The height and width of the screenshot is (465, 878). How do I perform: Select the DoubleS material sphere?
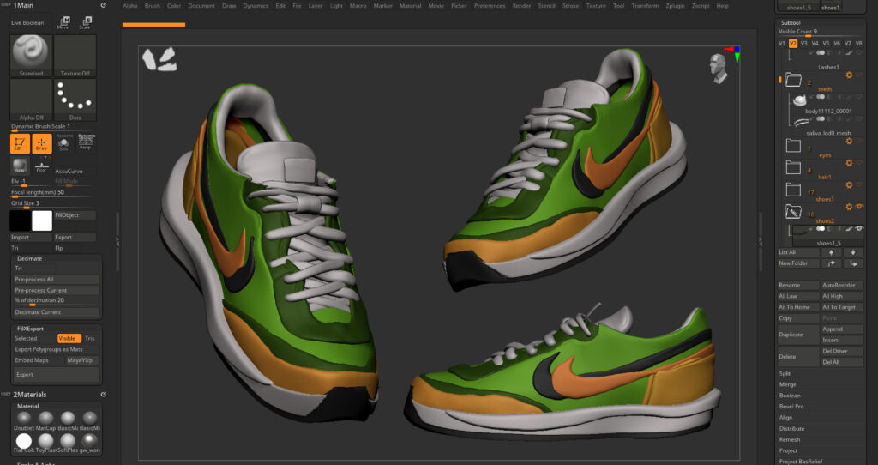(23, 418)
